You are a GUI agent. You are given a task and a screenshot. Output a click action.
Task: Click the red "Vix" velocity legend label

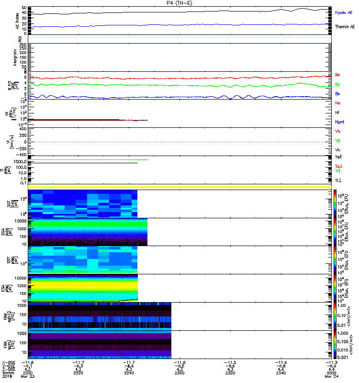coord(337,131)
